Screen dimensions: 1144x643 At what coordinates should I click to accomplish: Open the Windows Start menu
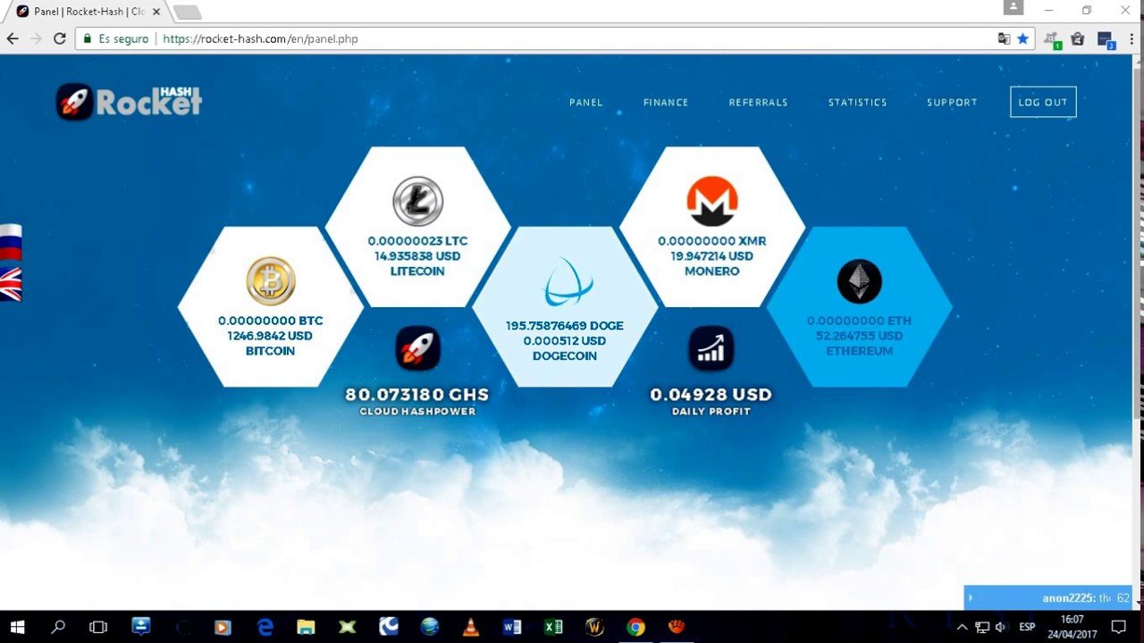tap(17, 627)
